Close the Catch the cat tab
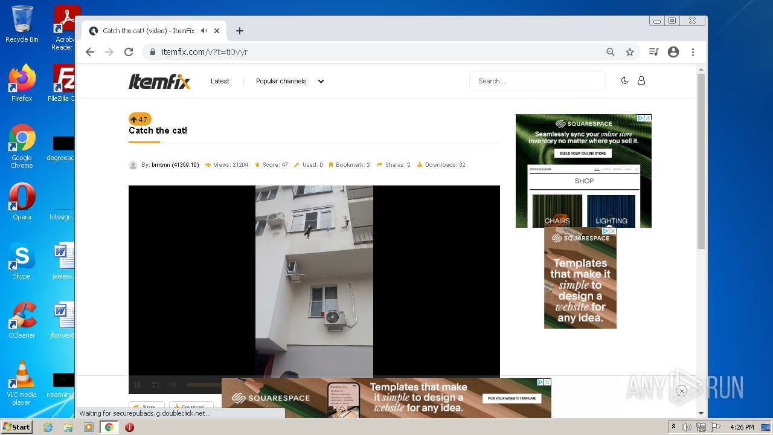 coord(217,31)
